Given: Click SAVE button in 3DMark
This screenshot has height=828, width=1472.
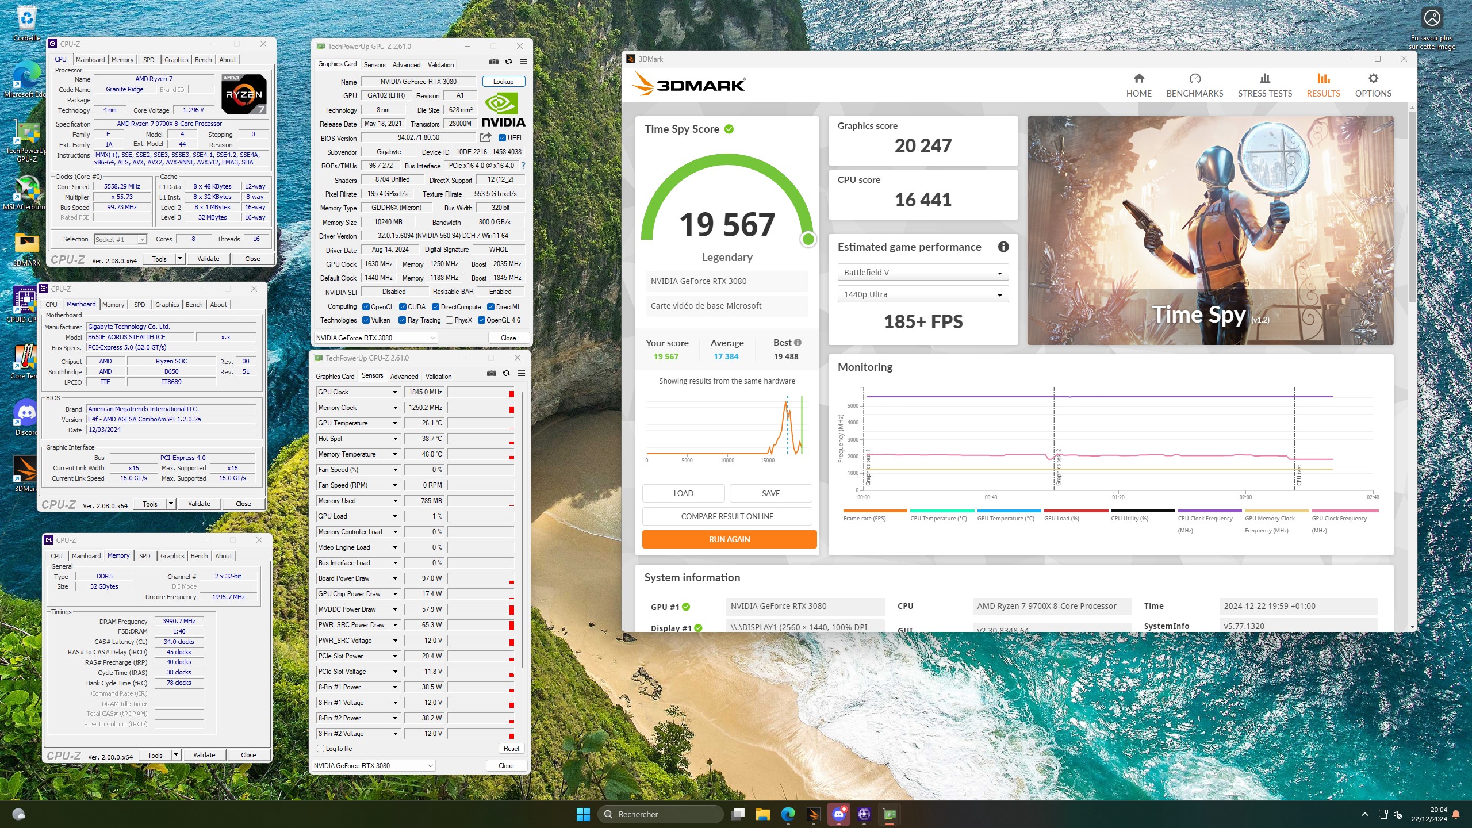Looking at the screenshot, I should (770, 493).
